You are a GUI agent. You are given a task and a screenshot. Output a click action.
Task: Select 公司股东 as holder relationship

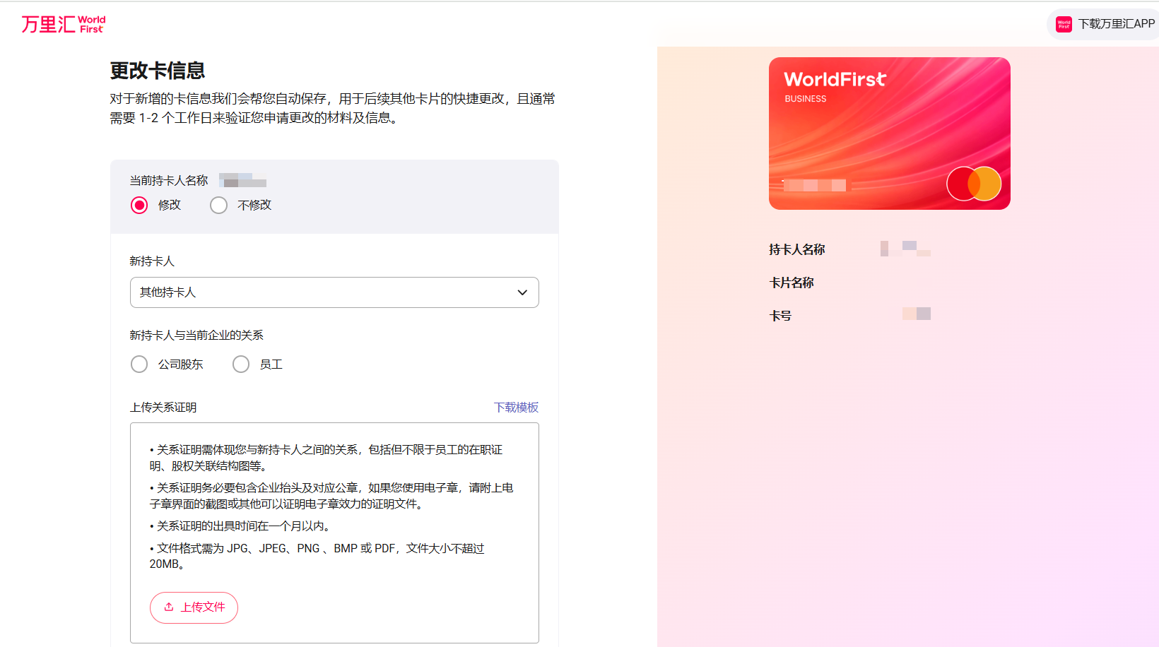139,364
